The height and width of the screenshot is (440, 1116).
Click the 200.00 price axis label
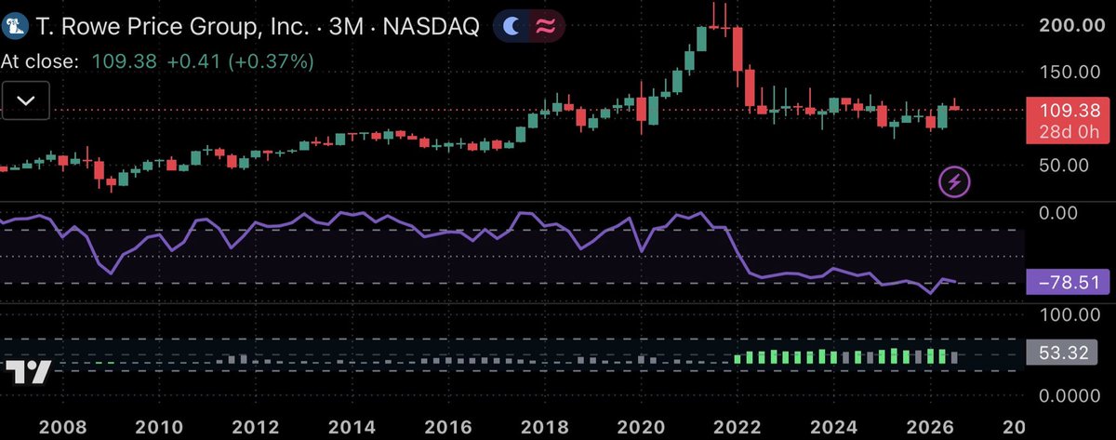[1072, 26]
